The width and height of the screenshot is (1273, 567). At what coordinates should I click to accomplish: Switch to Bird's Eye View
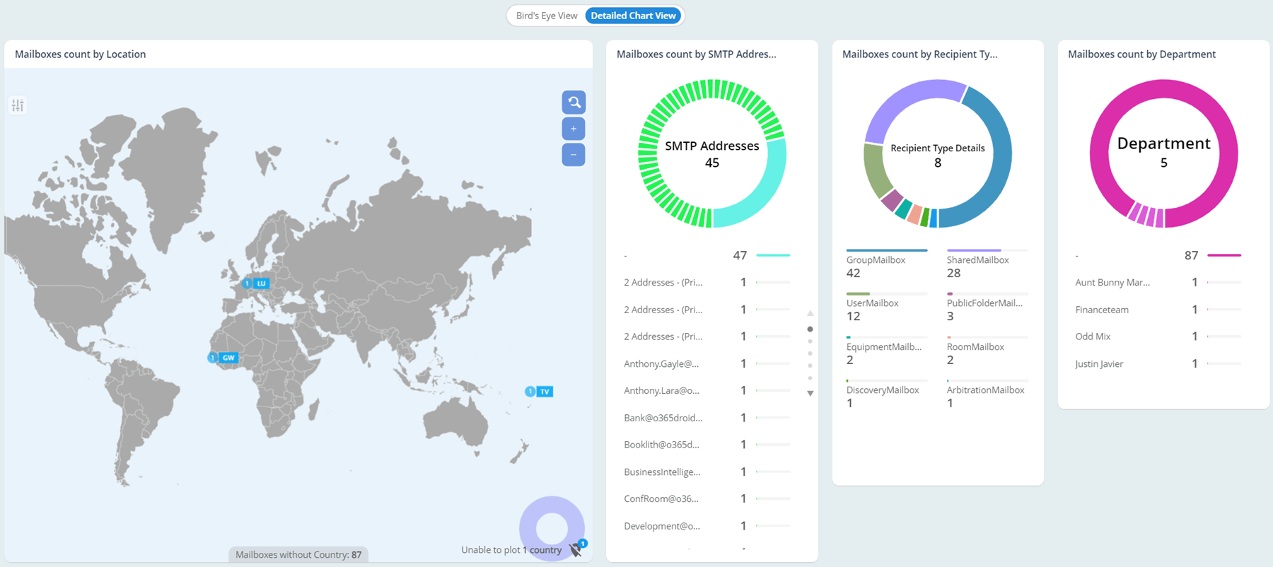tap(547, 16)
